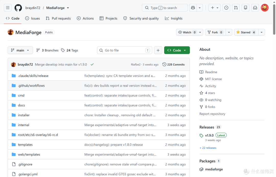Click the Type / to search box
This screenshot has width=276, height=177.
click(x=165, y=8)
